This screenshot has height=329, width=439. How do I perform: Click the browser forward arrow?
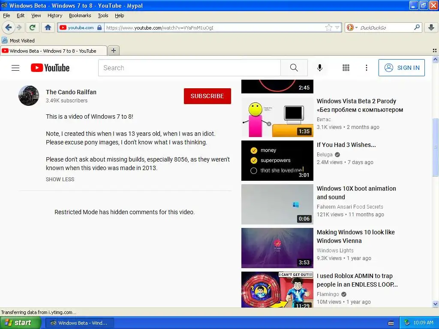point(19,27)
